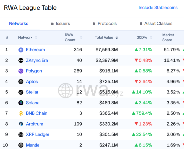
Task: Toggle Include Stablecoins option
Action: click(x=158, y=7)
